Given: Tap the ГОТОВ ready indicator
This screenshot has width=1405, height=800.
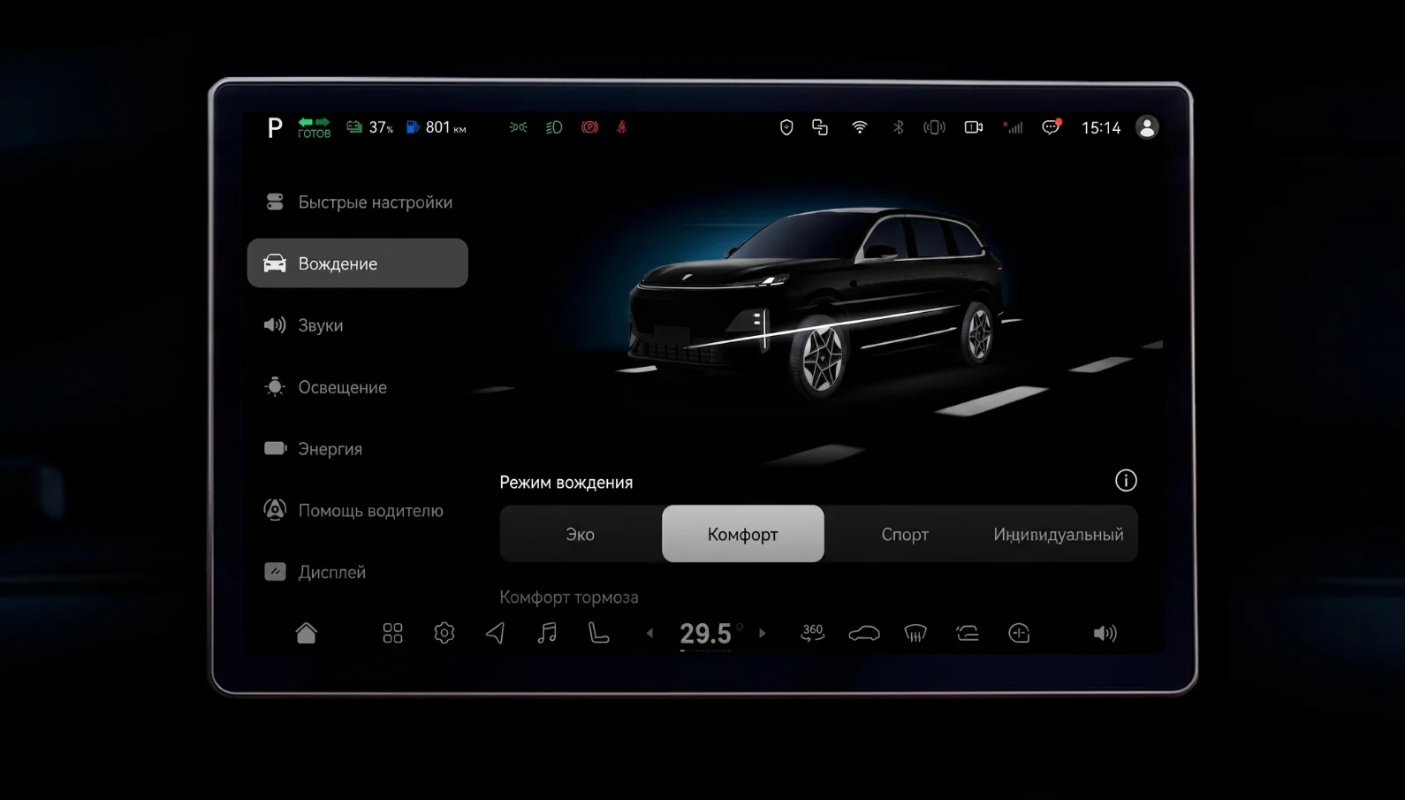Looking at the screenshot, I should pos(314,128).
